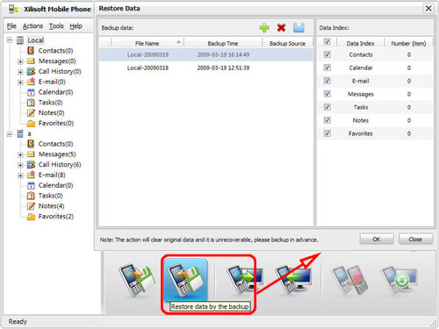This screenshot has height=329, width=439.
Task: Open the Help menu
Action: tap(76, 26)
